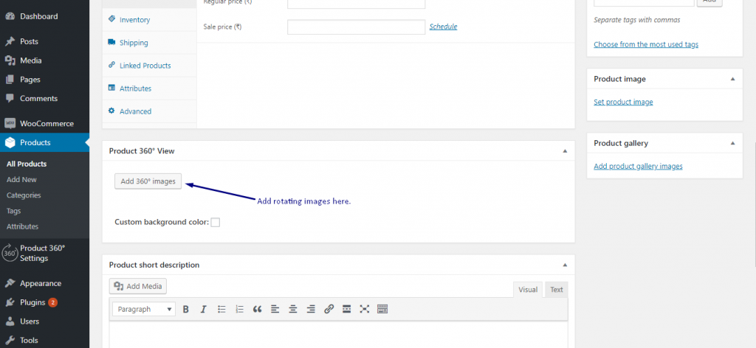Screen dimensions: 756x348
Task: Open the Custom background color picker
Action: tap(216, 223)
